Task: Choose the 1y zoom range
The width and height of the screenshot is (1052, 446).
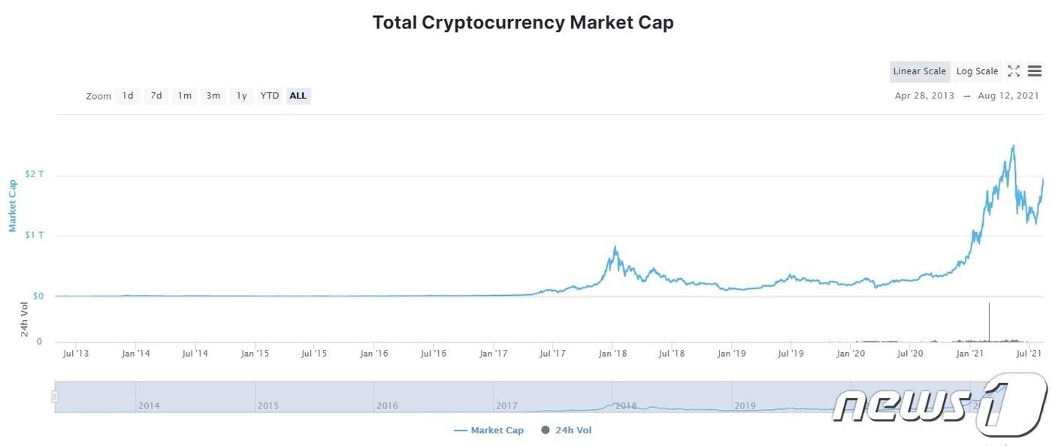Action: pos(241,95)
